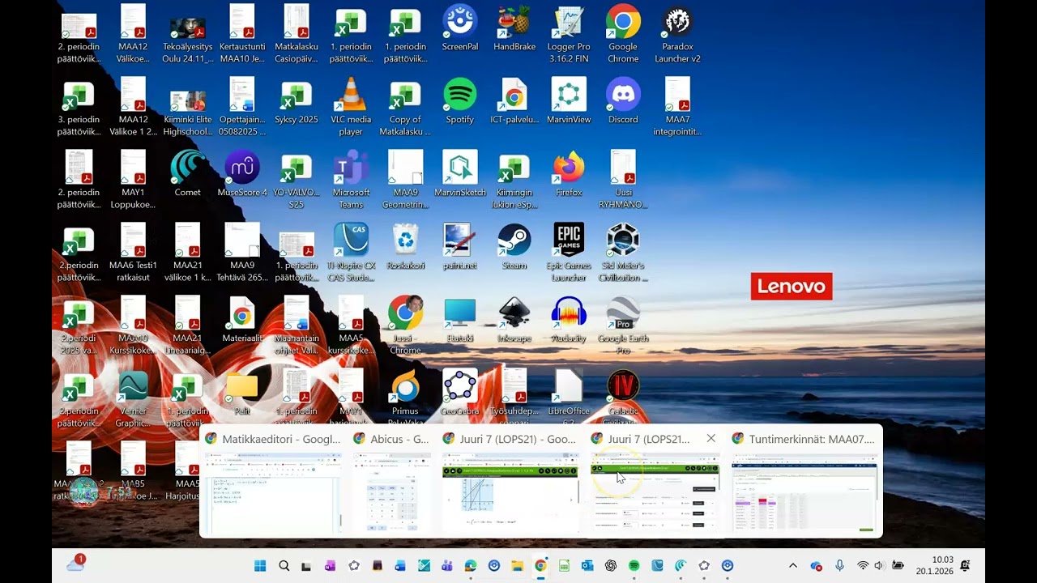Open Teams from the taskbar
The width and height of the screenshot is (1037, 583).
coord(446,565)
